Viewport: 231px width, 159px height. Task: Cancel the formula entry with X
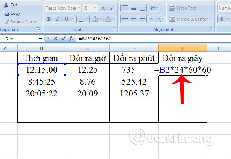[56, 39]
